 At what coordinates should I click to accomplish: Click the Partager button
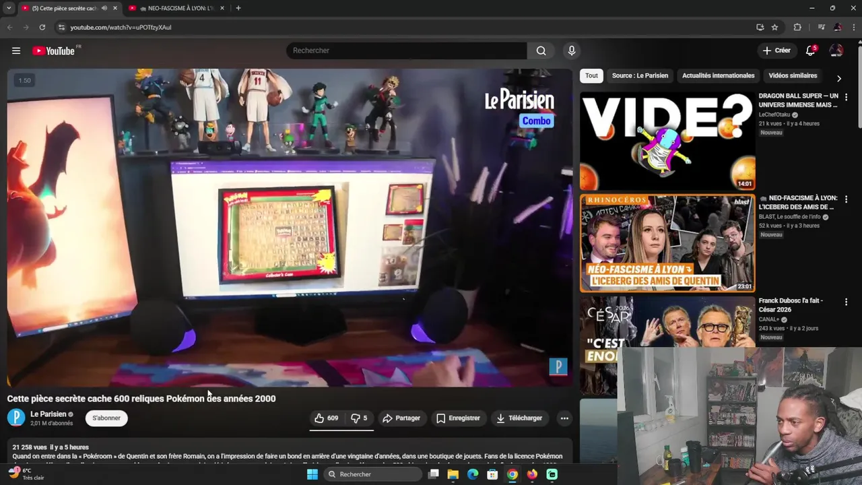pyautogui.click(x=401, y=418)
